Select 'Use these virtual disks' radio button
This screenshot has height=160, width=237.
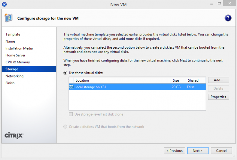click(66, 73)
